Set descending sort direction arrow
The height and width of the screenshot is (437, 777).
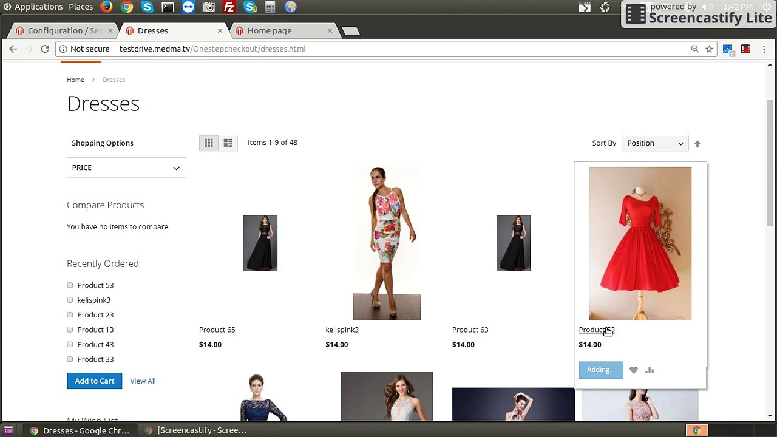coord(697,144)
